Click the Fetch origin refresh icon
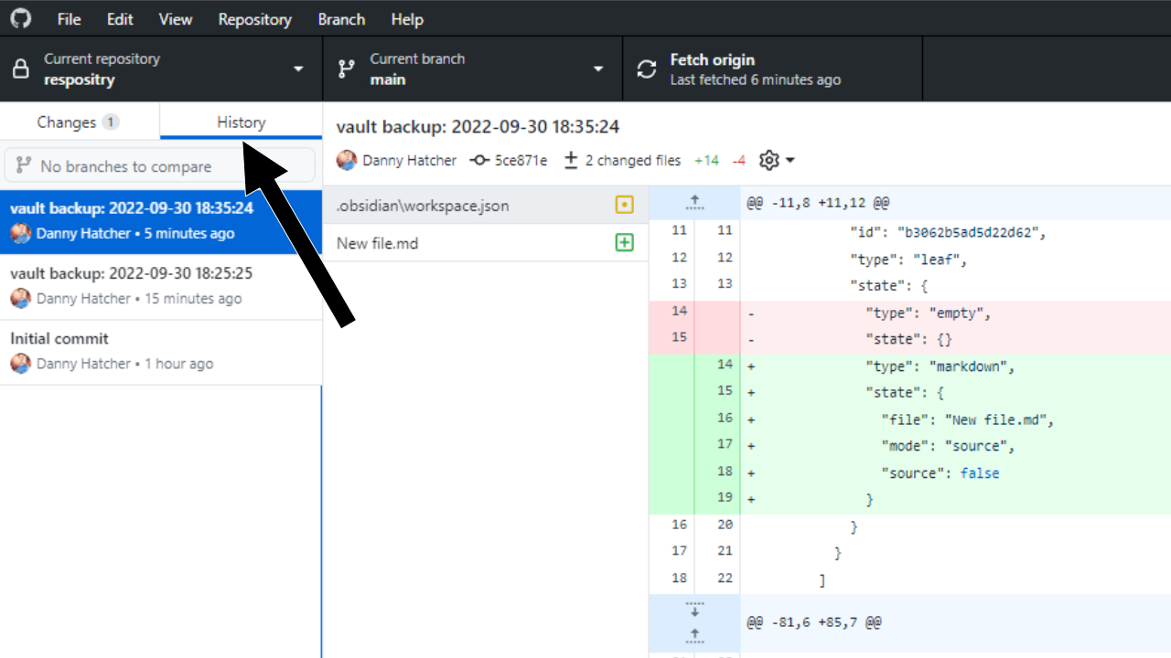 click(x=647, y=68)
